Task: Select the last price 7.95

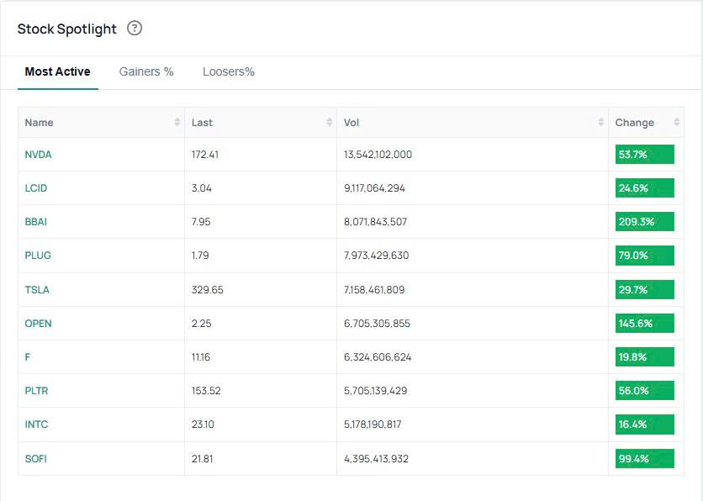Action: click(x=201, y=222)
